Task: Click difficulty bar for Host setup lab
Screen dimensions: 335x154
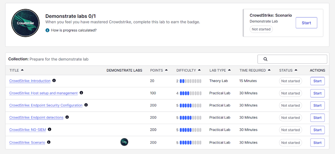Action: 190,93
